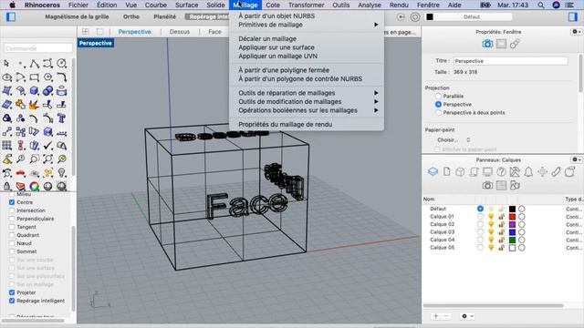Open the four-viewport layout icon

click(85, 32)
